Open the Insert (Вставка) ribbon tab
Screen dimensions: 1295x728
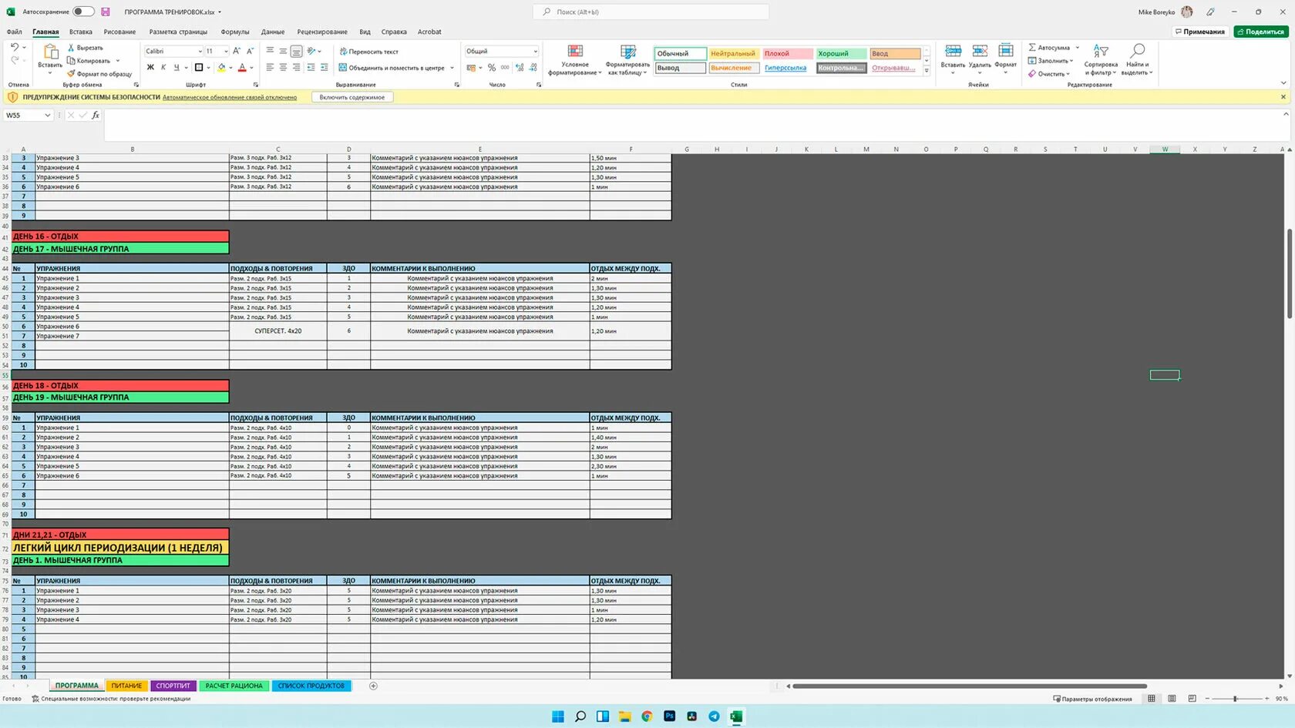[80, 32]
